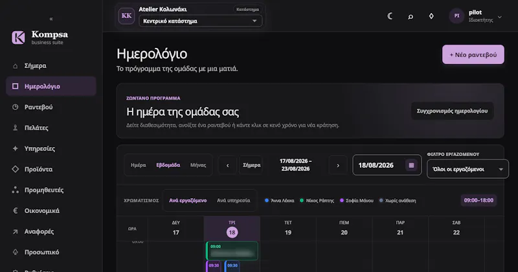Switch to Εβδομάδα view
Image resolution: width=518 pixels, height=272 pixels.
pos(168,165)
